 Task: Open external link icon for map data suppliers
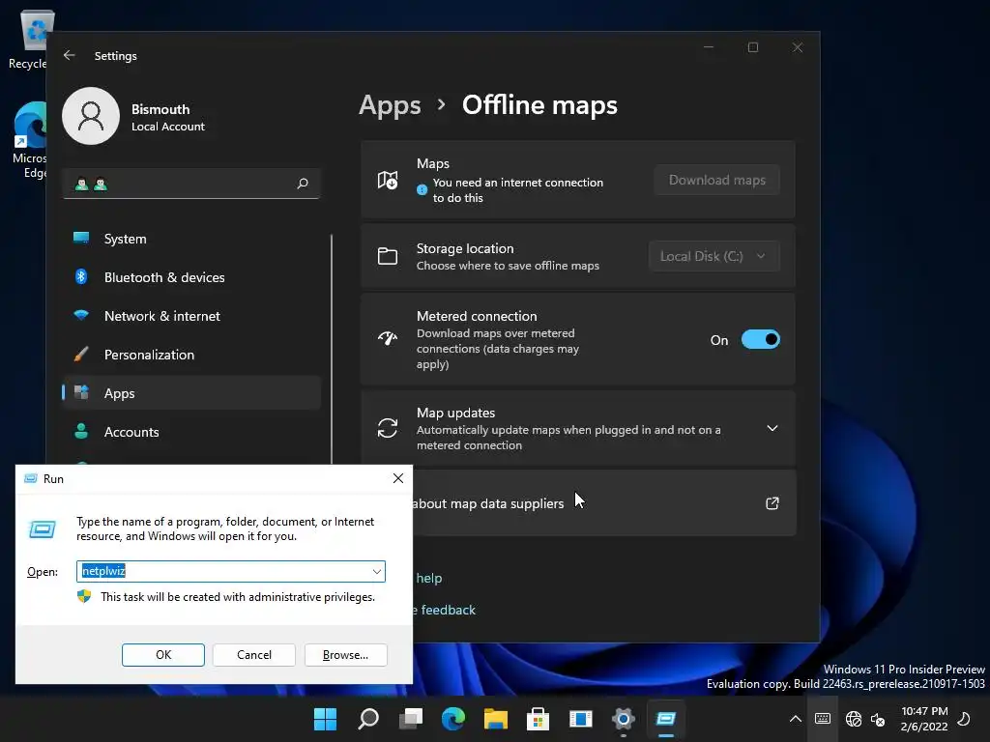pyautogui.click(x=772, y=503)
